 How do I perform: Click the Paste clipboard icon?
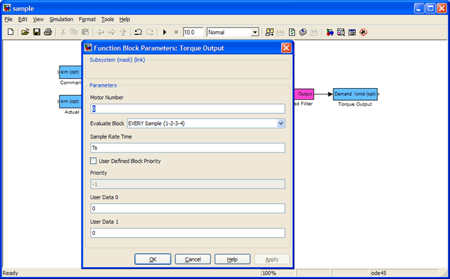click(x=85, y=32)
